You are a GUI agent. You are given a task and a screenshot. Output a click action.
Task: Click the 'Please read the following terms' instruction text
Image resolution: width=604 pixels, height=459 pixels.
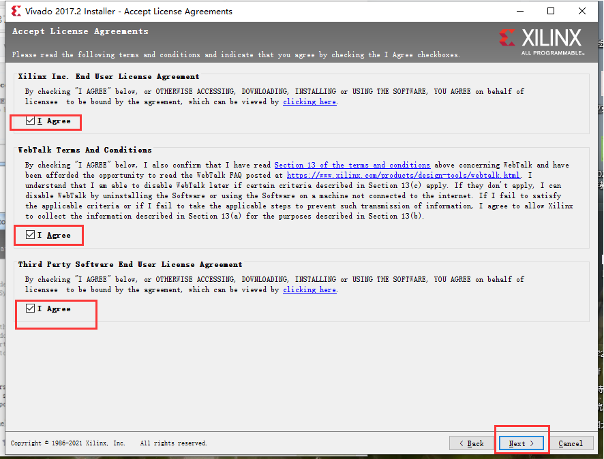click(x=235, y=54)
